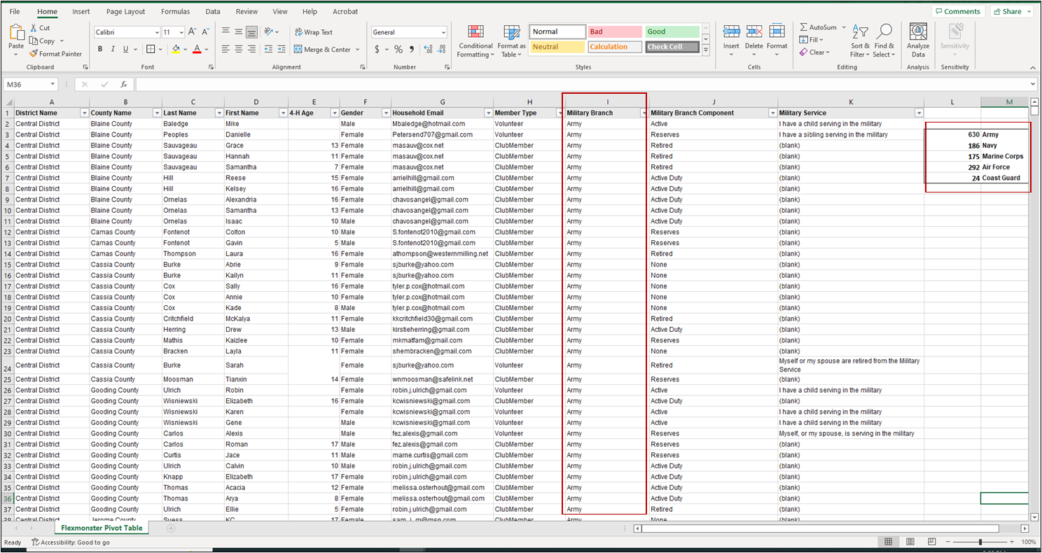Click the Analyze Data icon
Viewport: 1042px width, 553px height.
[x=918, y=32]
